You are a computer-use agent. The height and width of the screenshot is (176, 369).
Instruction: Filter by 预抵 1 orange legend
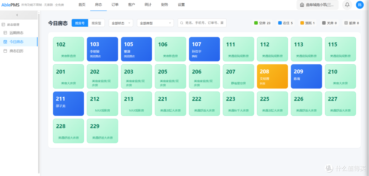point(307,23)
